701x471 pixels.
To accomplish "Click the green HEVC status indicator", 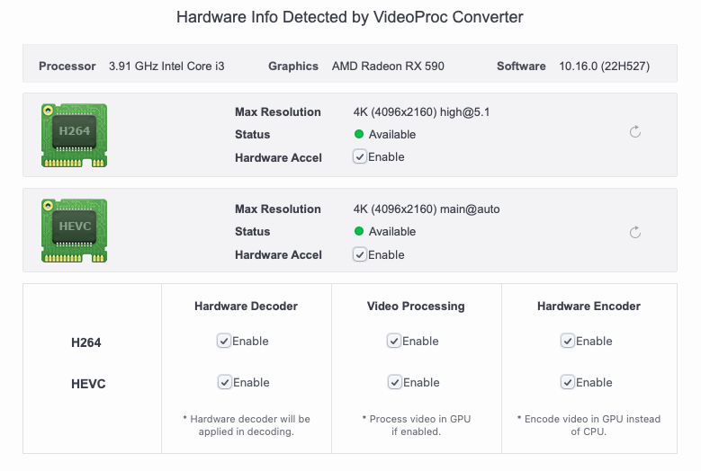I will tap(359, 232).
